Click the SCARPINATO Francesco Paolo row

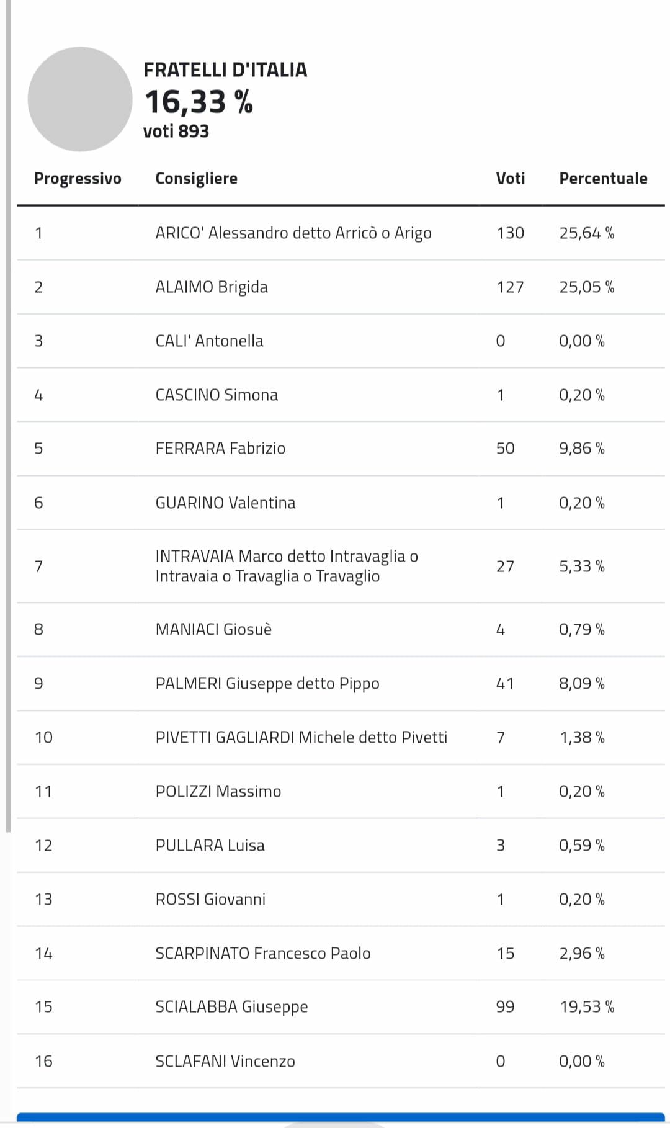click(341, 954)
